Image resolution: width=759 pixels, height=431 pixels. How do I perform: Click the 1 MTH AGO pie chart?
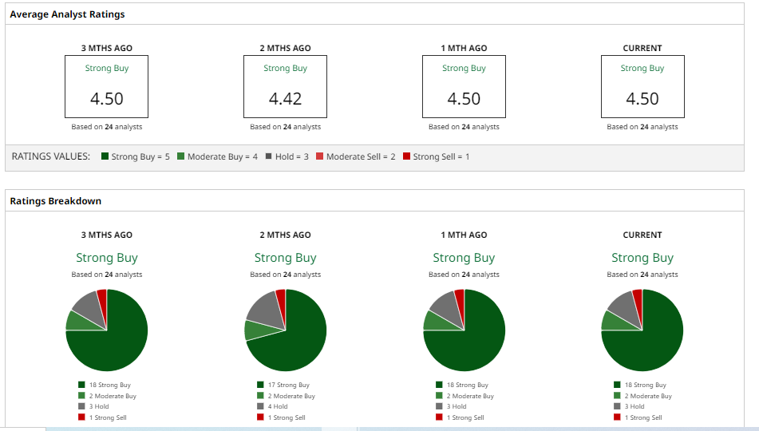coord(464,330)
